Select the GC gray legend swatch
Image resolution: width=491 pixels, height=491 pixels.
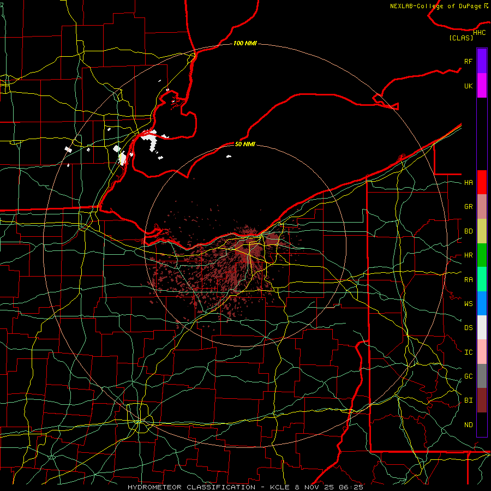tap(482, 376)
